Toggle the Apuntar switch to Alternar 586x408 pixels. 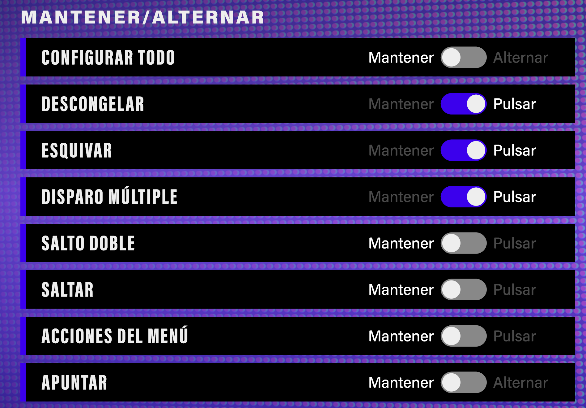point(463,383)
